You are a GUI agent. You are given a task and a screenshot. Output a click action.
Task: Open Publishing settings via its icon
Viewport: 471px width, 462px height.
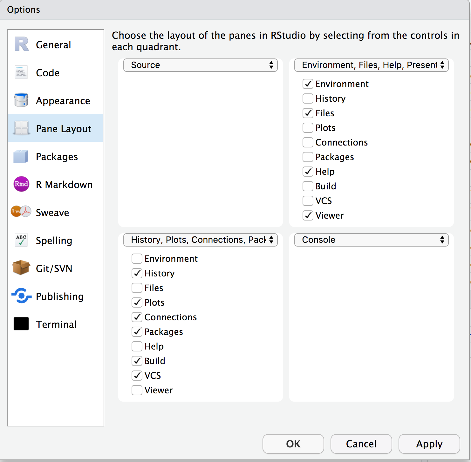(21, 296)
